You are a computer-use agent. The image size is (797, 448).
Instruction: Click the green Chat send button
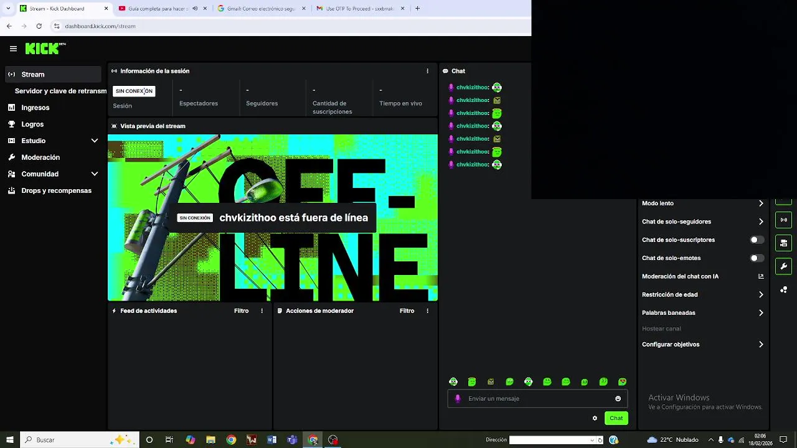[x=616, y=418]
